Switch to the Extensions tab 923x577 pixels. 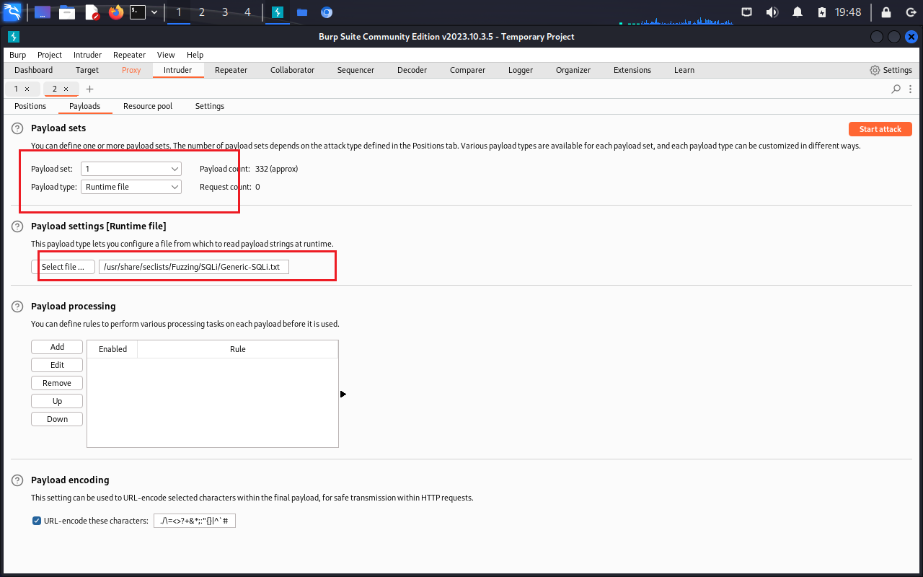point(632,70)
